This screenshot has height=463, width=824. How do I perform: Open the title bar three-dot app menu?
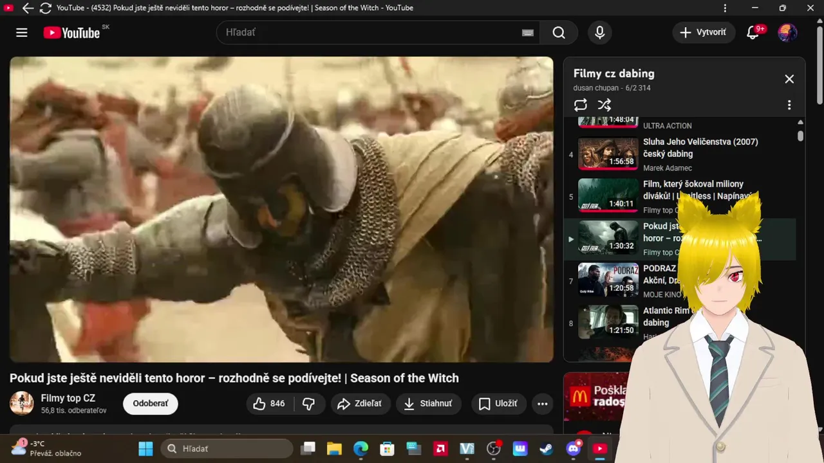(726, 8)
